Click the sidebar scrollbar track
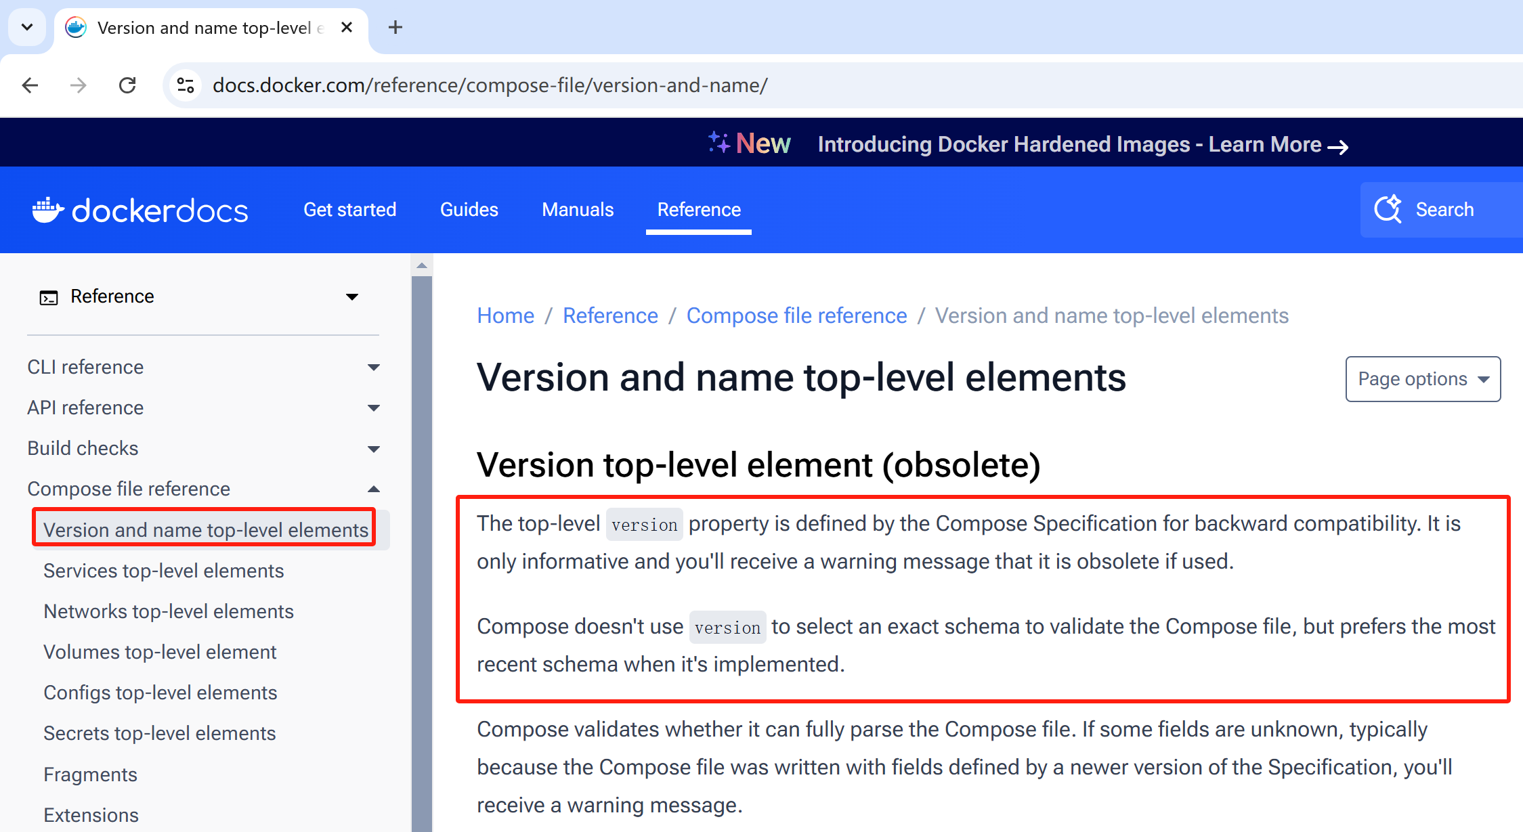Screen dimensions: 1523x832 [x=422, y=553]
